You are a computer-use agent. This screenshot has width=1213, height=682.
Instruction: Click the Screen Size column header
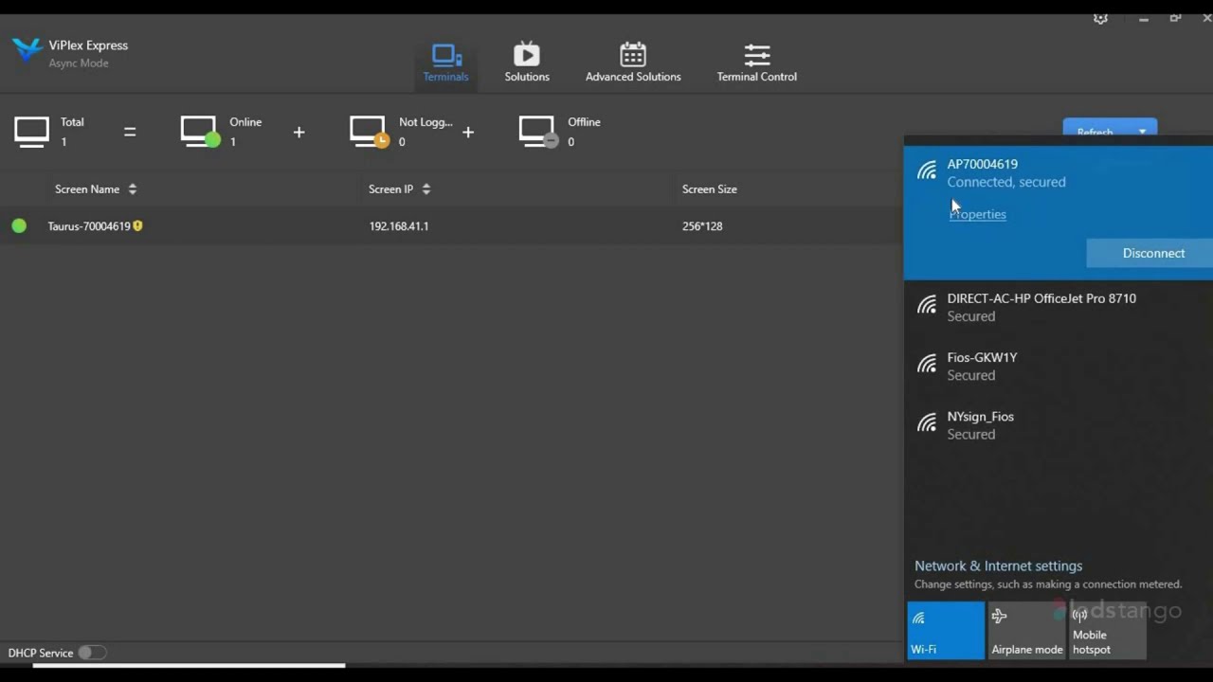(x=709, y=189)
